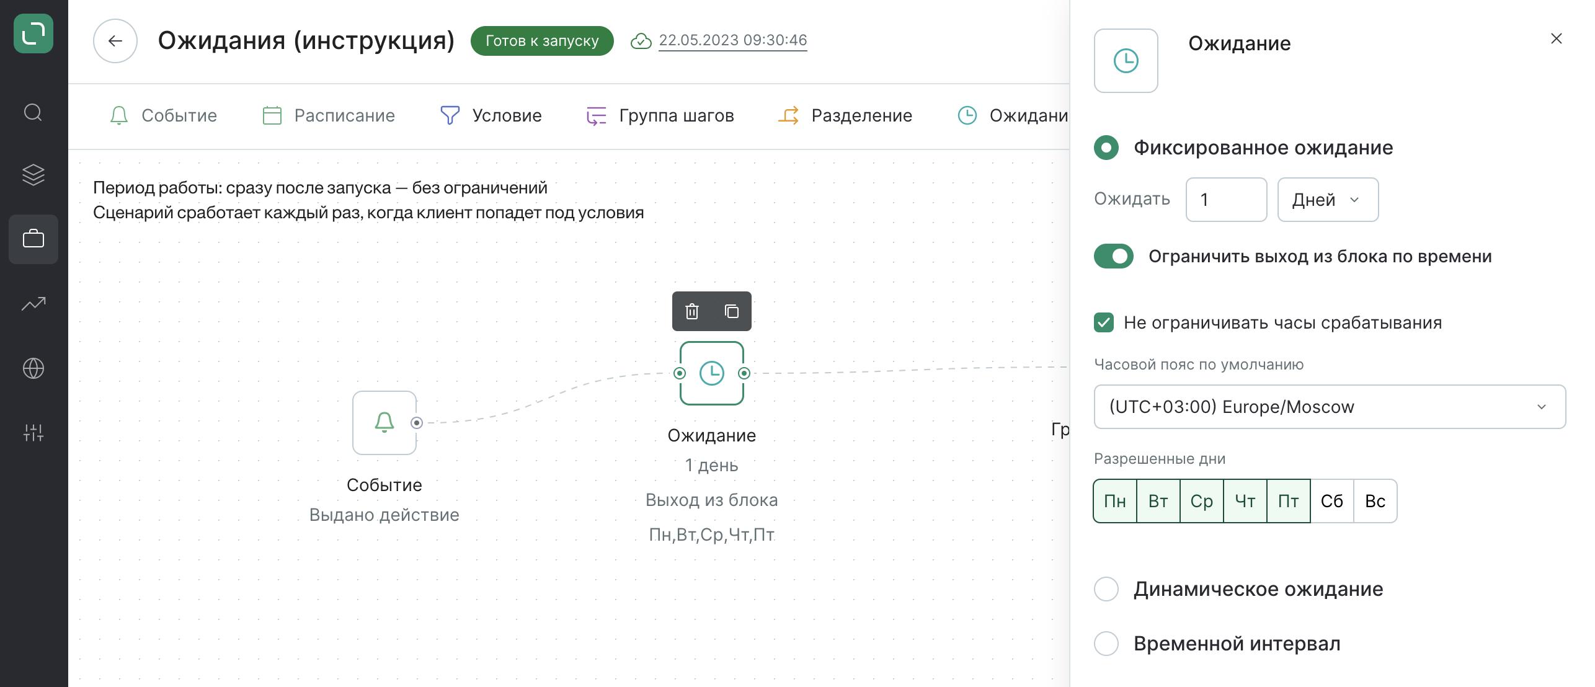Add a Расписание block from toolbar
Viewport: 1595px width, 687px height.
click(329, 115)
